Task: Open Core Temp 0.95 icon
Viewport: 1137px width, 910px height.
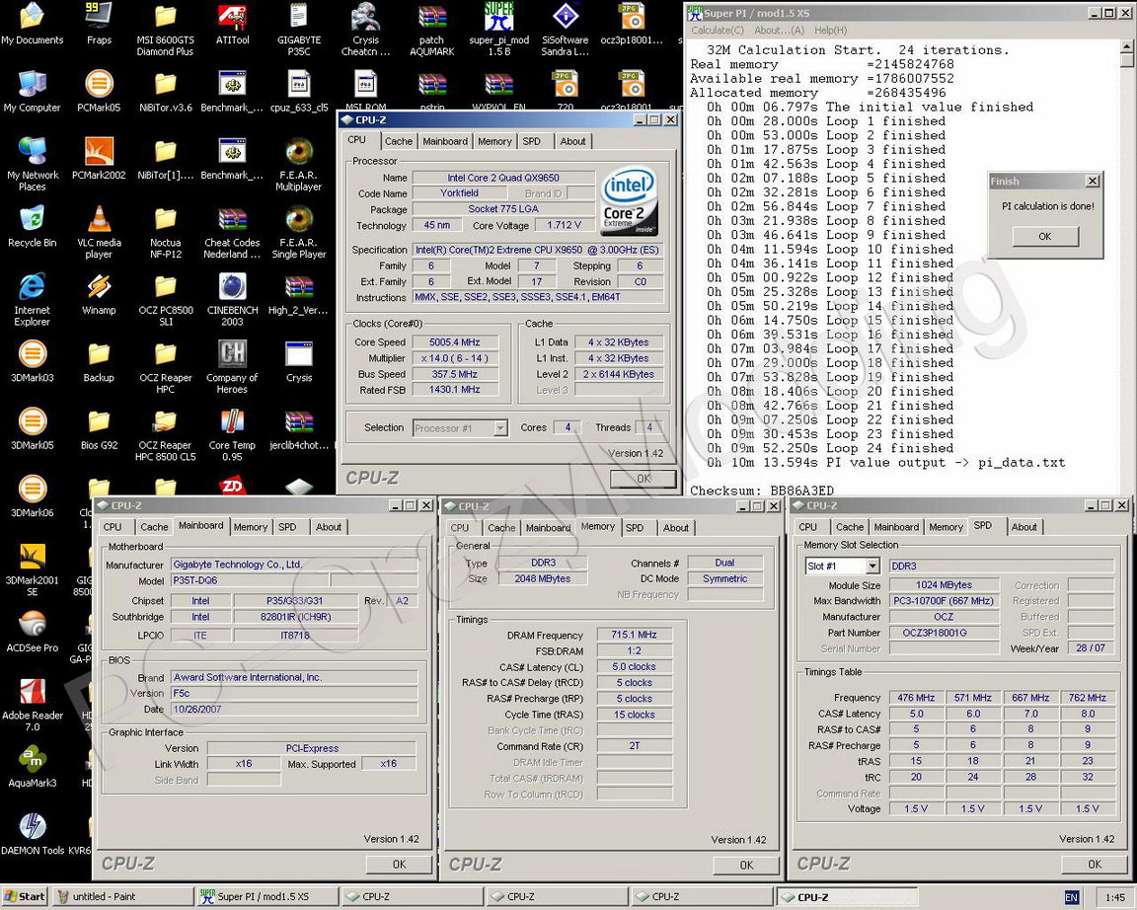Action: (232, 434)
